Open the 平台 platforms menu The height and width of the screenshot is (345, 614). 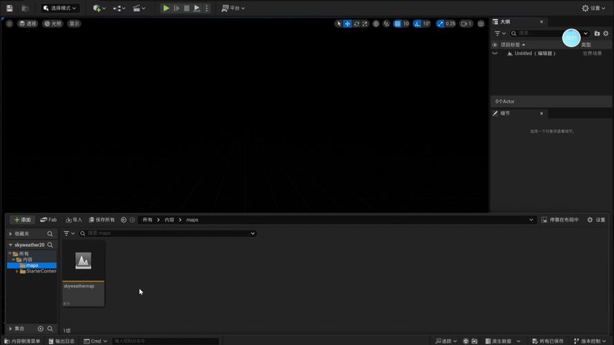click(x=233, y=8)
